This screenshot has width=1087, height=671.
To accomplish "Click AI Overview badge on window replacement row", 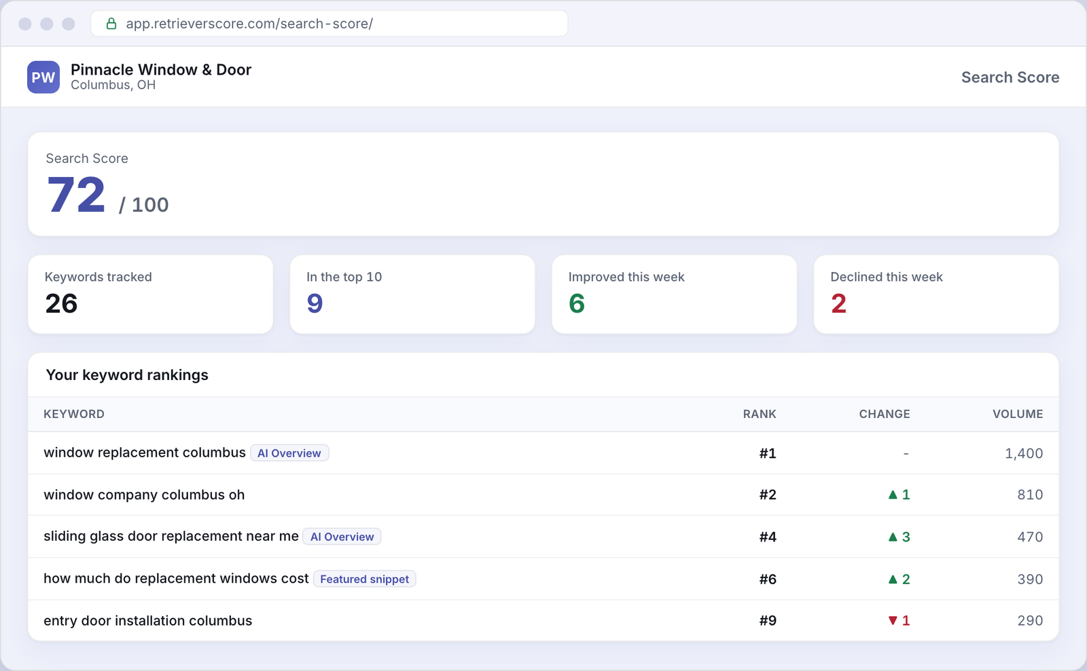I will tap(289, 453).
